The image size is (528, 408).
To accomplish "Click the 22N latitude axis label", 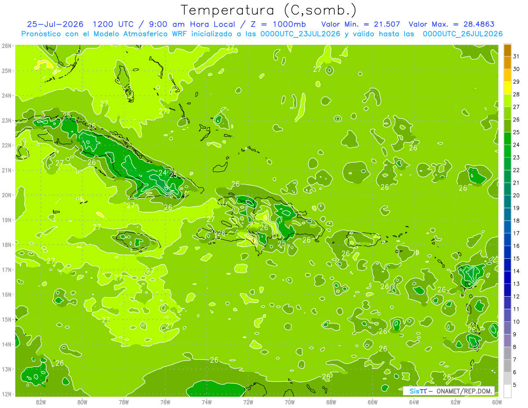I will pos(7,145).
